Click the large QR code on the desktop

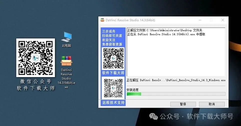click(35, 58)
